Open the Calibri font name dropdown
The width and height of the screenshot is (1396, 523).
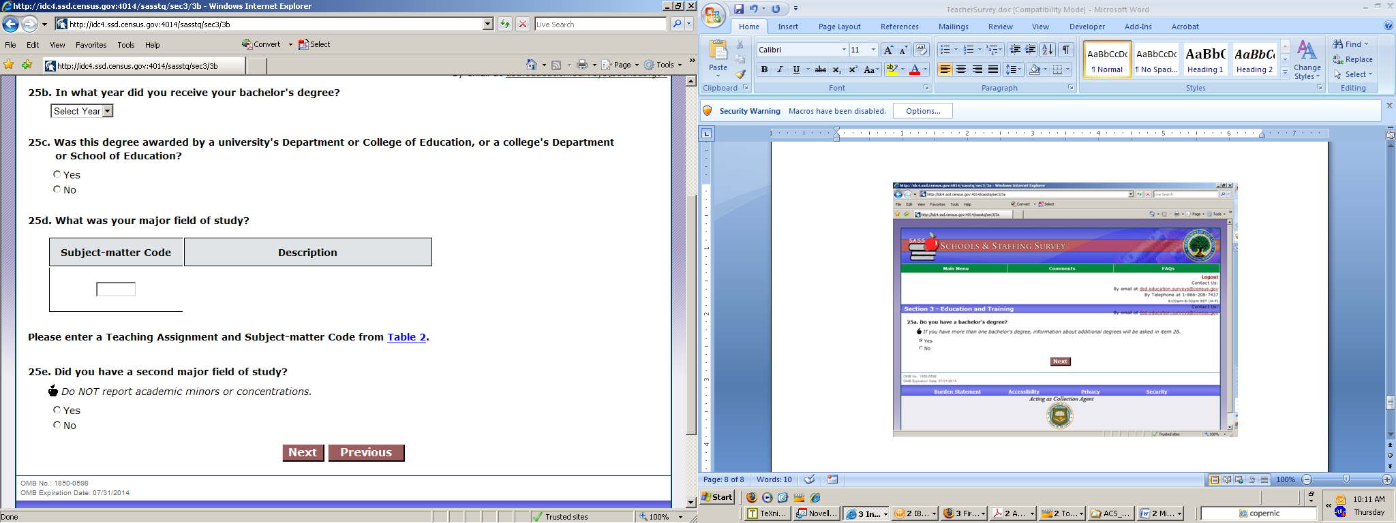tap(844, 50)
